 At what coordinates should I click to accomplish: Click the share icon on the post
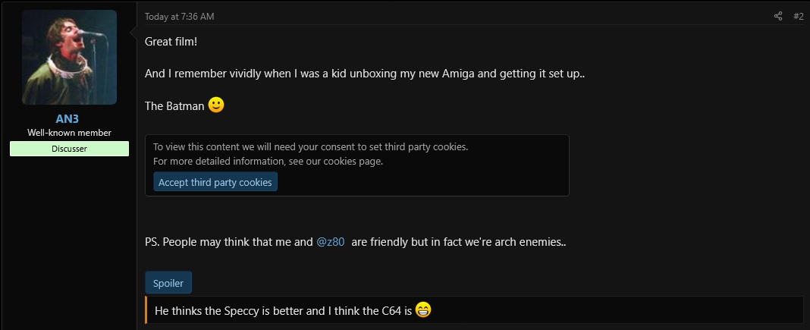[x=778, y=17]
